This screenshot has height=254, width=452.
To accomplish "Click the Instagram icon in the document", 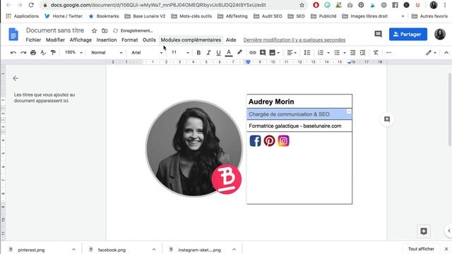I will [283, 141].
